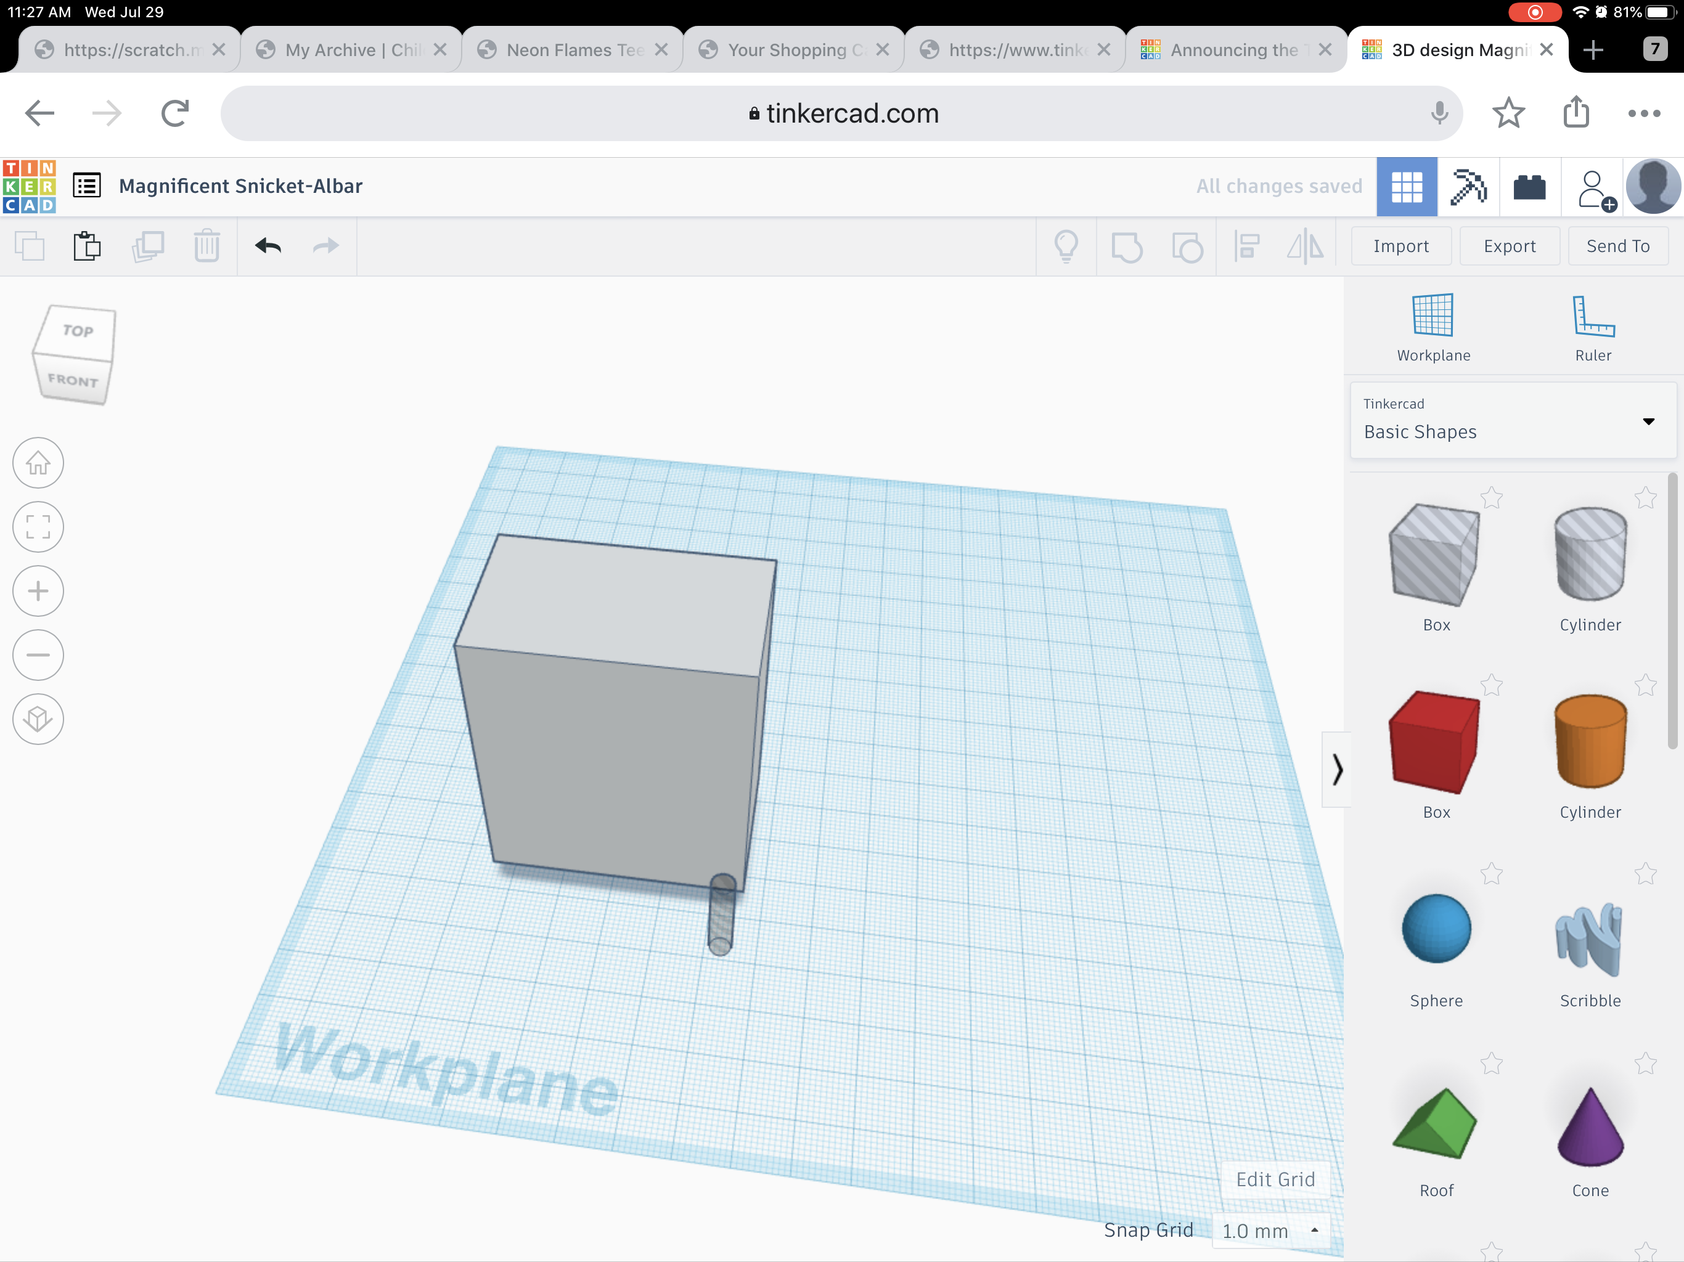This screenshot has width=1684, height=1262.
Task: Collapse the shapes panel chevron
Action: pyautogui.click(x=1337, y=769)
